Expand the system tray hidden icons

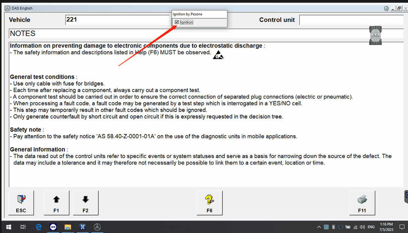pyautogui.click(x=319, y=227)
